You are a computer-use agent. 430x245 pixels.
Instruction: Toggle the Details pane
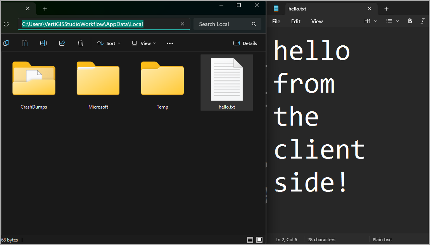pyautogui.click(x=245, y=43)
